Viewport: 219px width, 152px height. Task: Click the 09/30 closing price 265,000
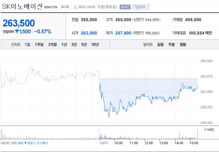tap(17, 143)
